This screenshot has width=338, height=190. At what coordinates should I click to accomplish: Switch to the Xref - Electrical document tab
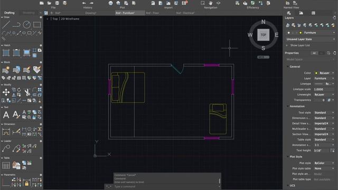click(x=185, y=13)
